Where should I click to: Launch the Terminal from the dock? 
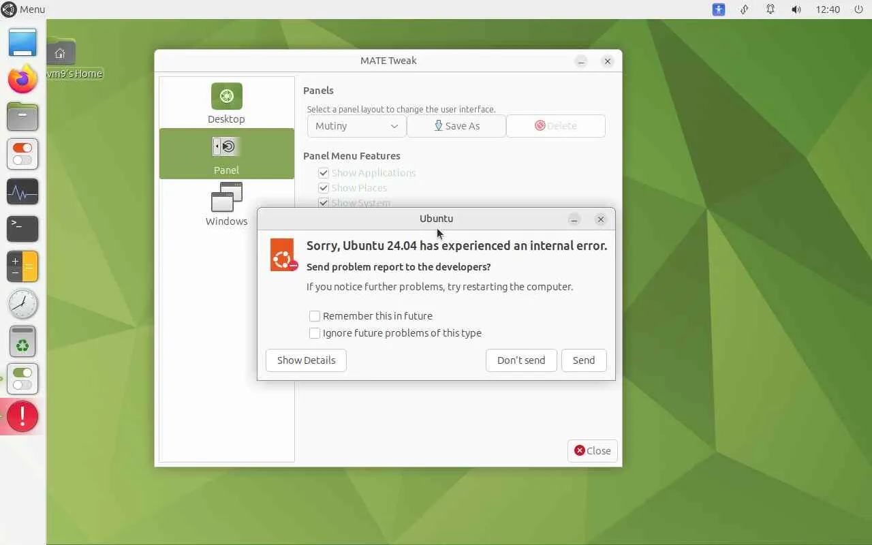pos(22,229)
